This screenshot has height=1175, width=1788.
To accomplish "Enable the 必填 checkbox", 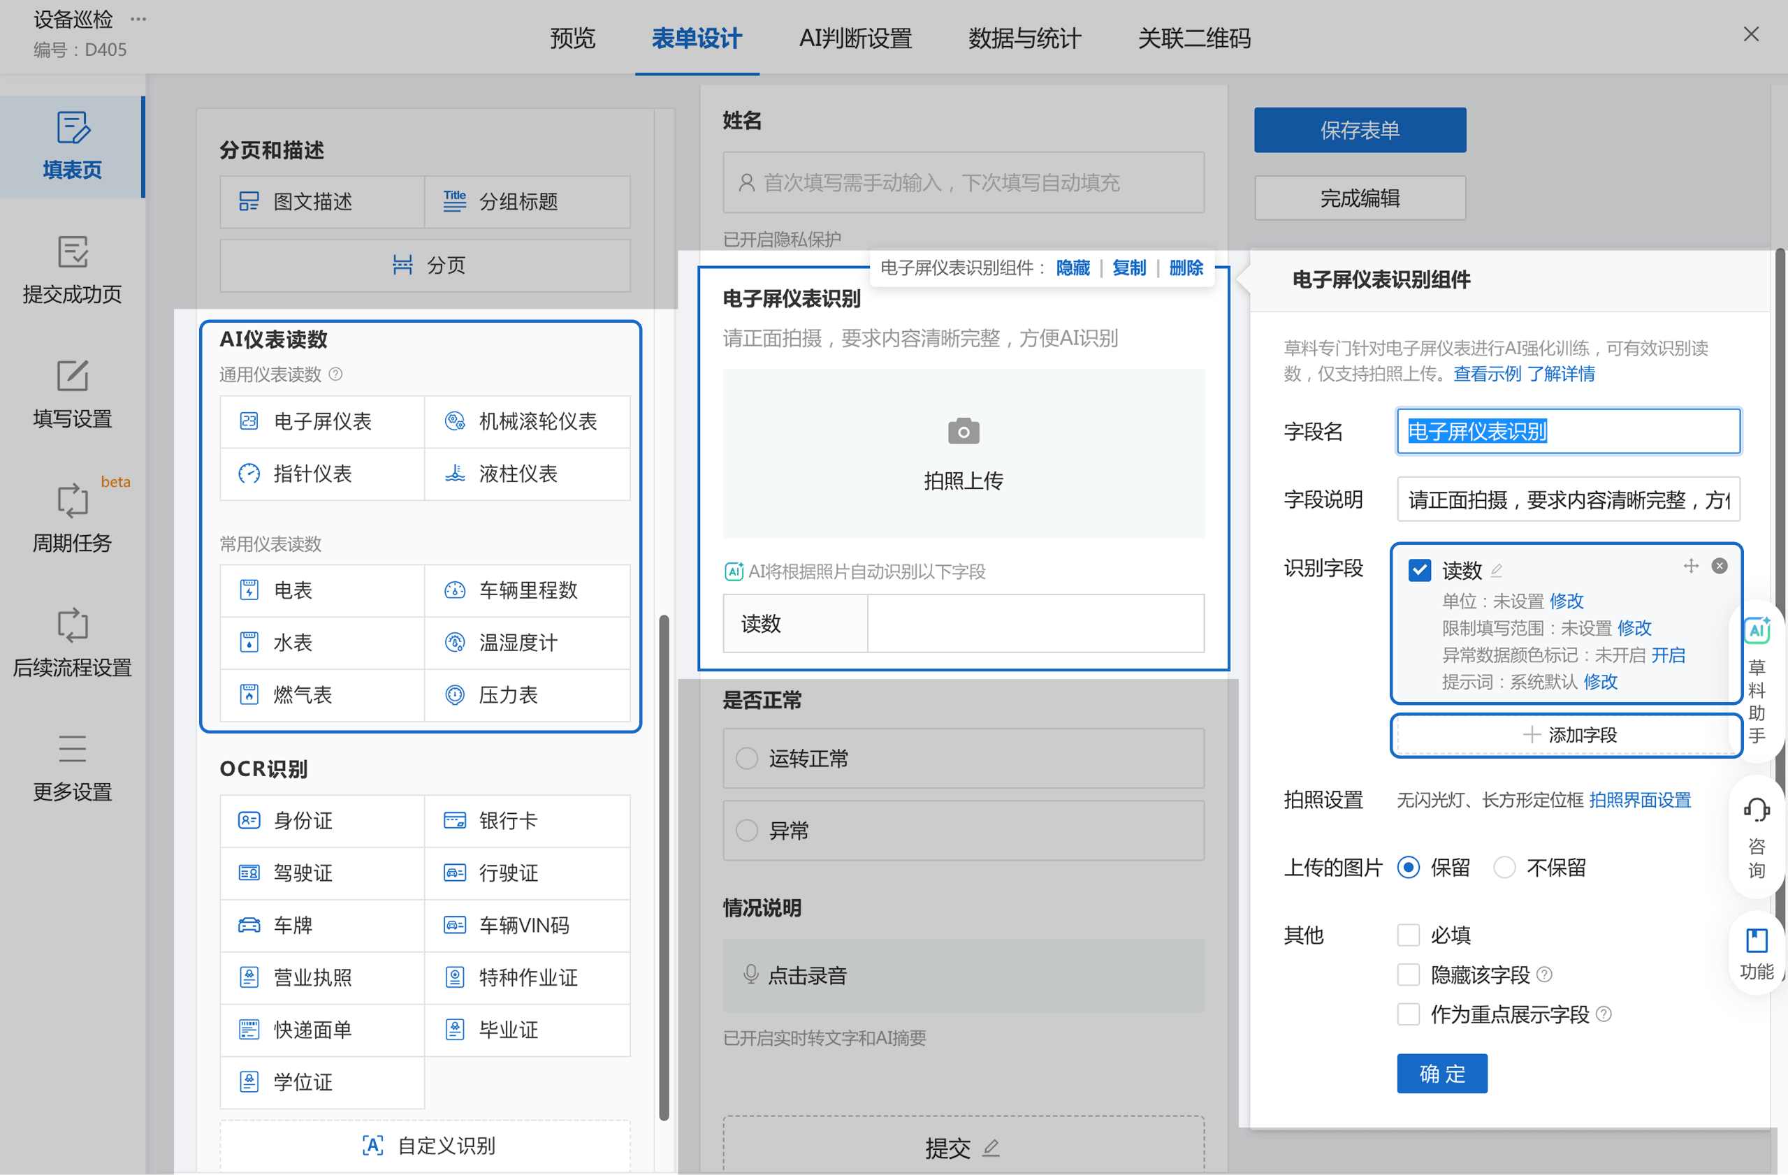I will coord(1408,935).
